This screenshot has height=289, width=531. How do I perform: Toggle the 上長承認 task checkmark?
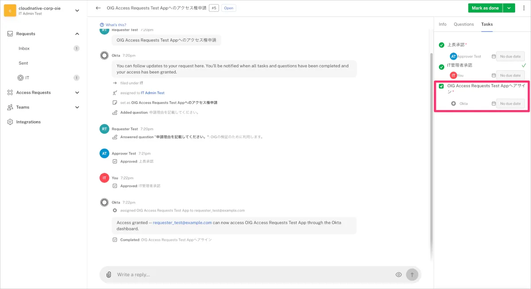[x=442, y=45]
